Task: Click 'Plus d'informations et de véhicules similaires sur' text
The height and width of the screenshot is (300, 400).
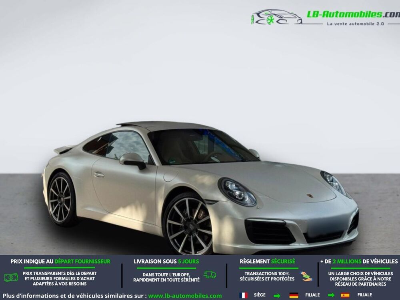Action: coord(75,296)
